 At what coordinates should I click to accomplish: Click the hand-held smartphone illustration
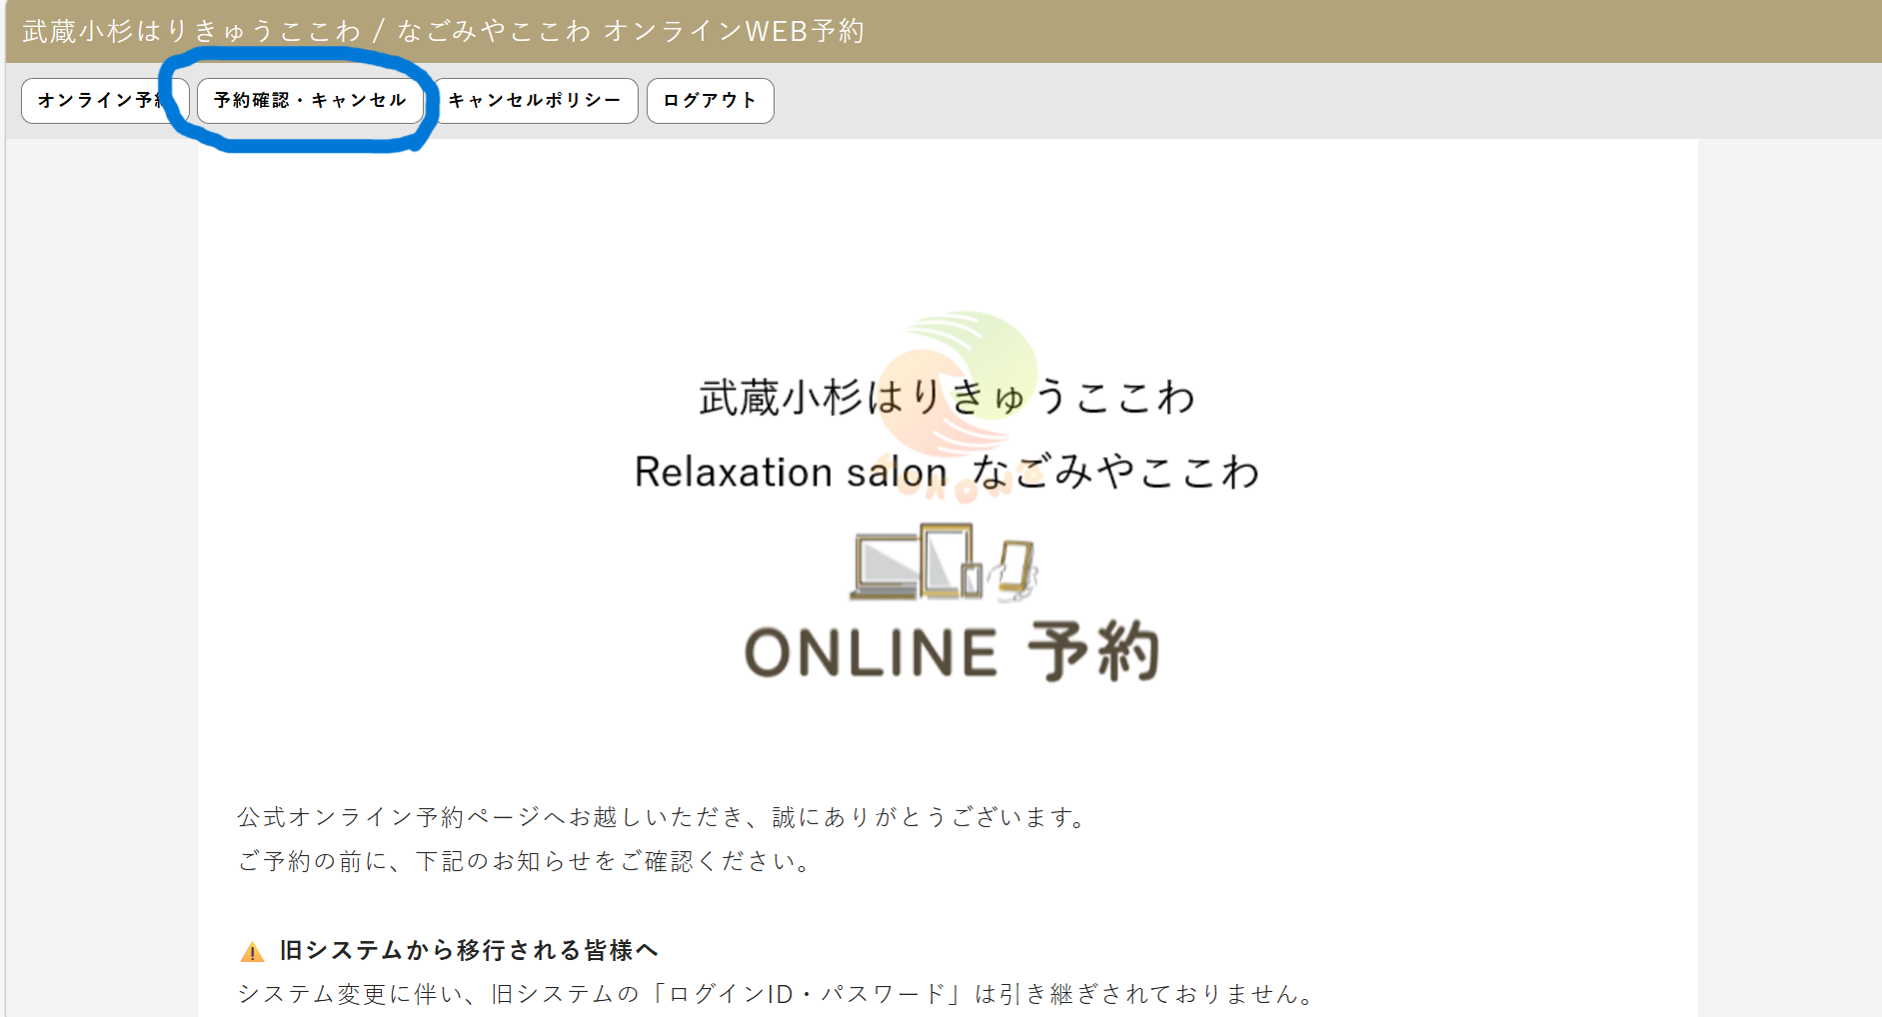click(1015, 569)
